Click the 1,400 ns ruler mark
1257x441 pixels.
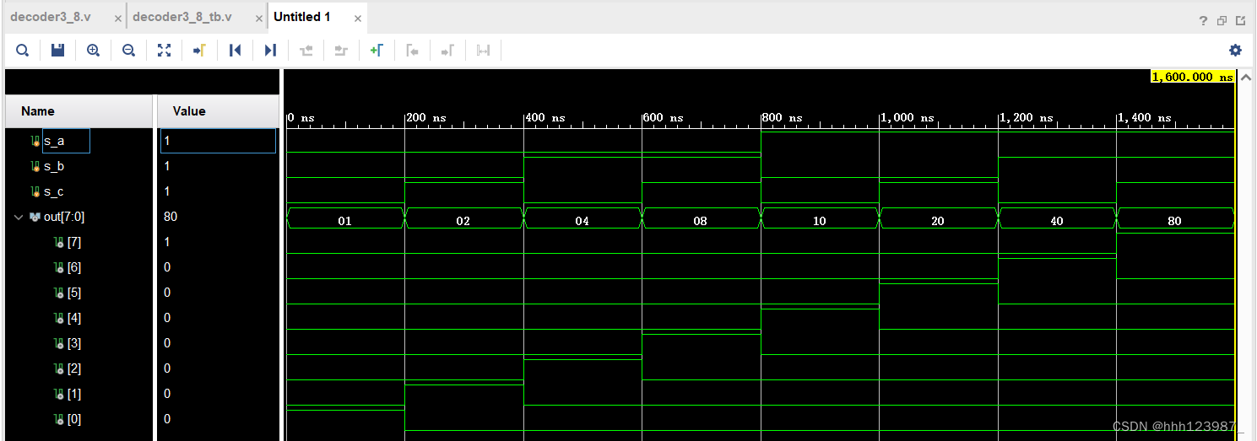tap(1145, 118)
